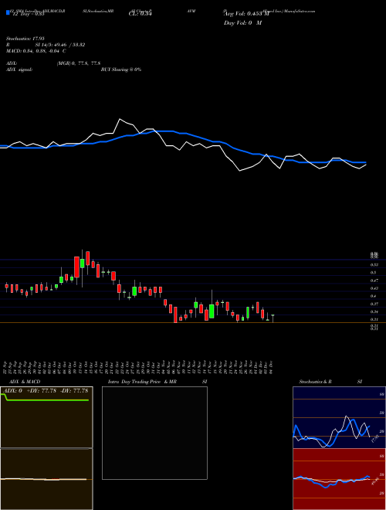Click the ADX: 0 +DY: 77.78 -DY: 77.78 header

tap(46, 390)
